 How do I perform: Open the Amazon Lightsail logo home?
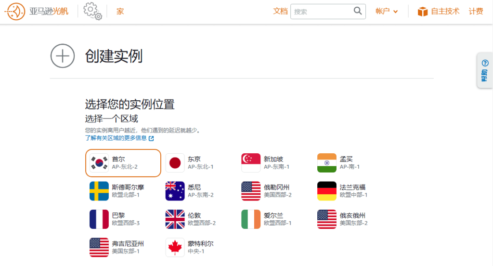(36, 12)
